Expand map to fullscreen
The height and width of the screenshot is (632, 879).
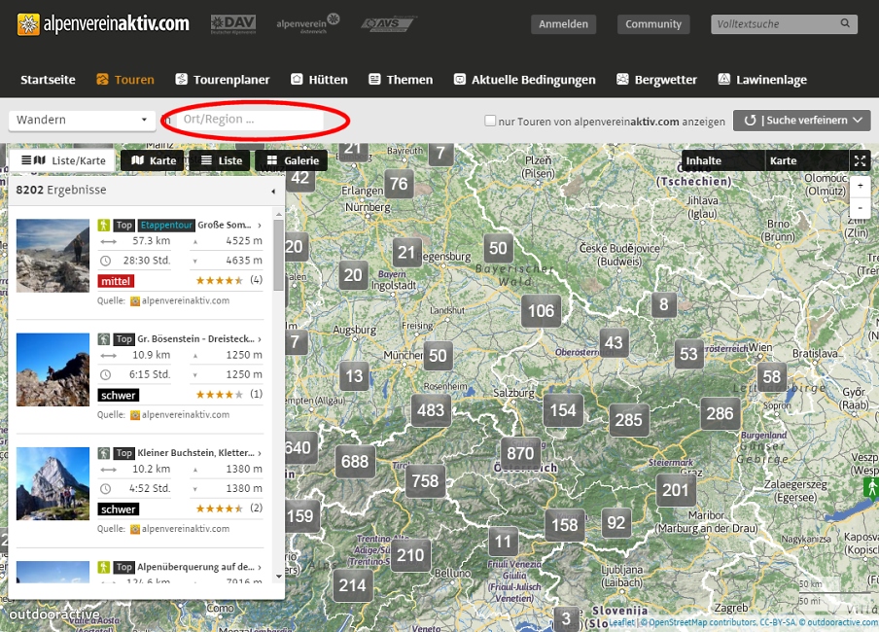pos(860,161)
